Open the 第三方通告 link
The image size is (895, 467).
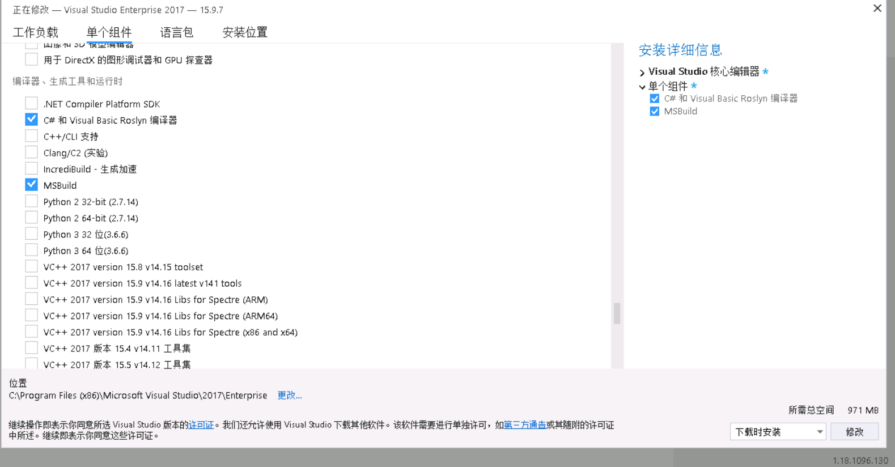525,425
